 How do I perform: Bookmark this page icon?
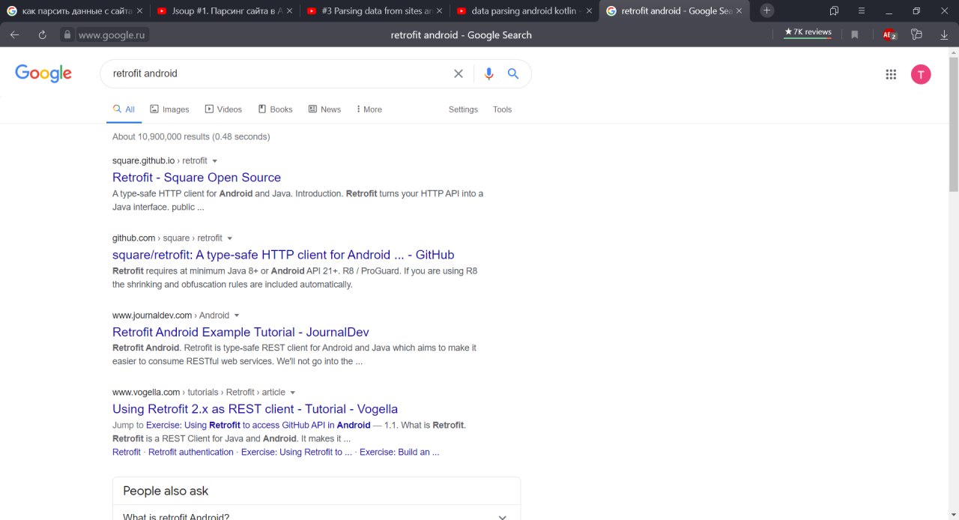(x=855, y=34)
